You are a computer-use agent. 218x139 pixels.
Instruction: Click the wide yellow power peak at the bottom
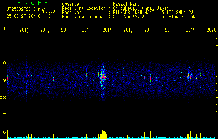tap(104, 134)
